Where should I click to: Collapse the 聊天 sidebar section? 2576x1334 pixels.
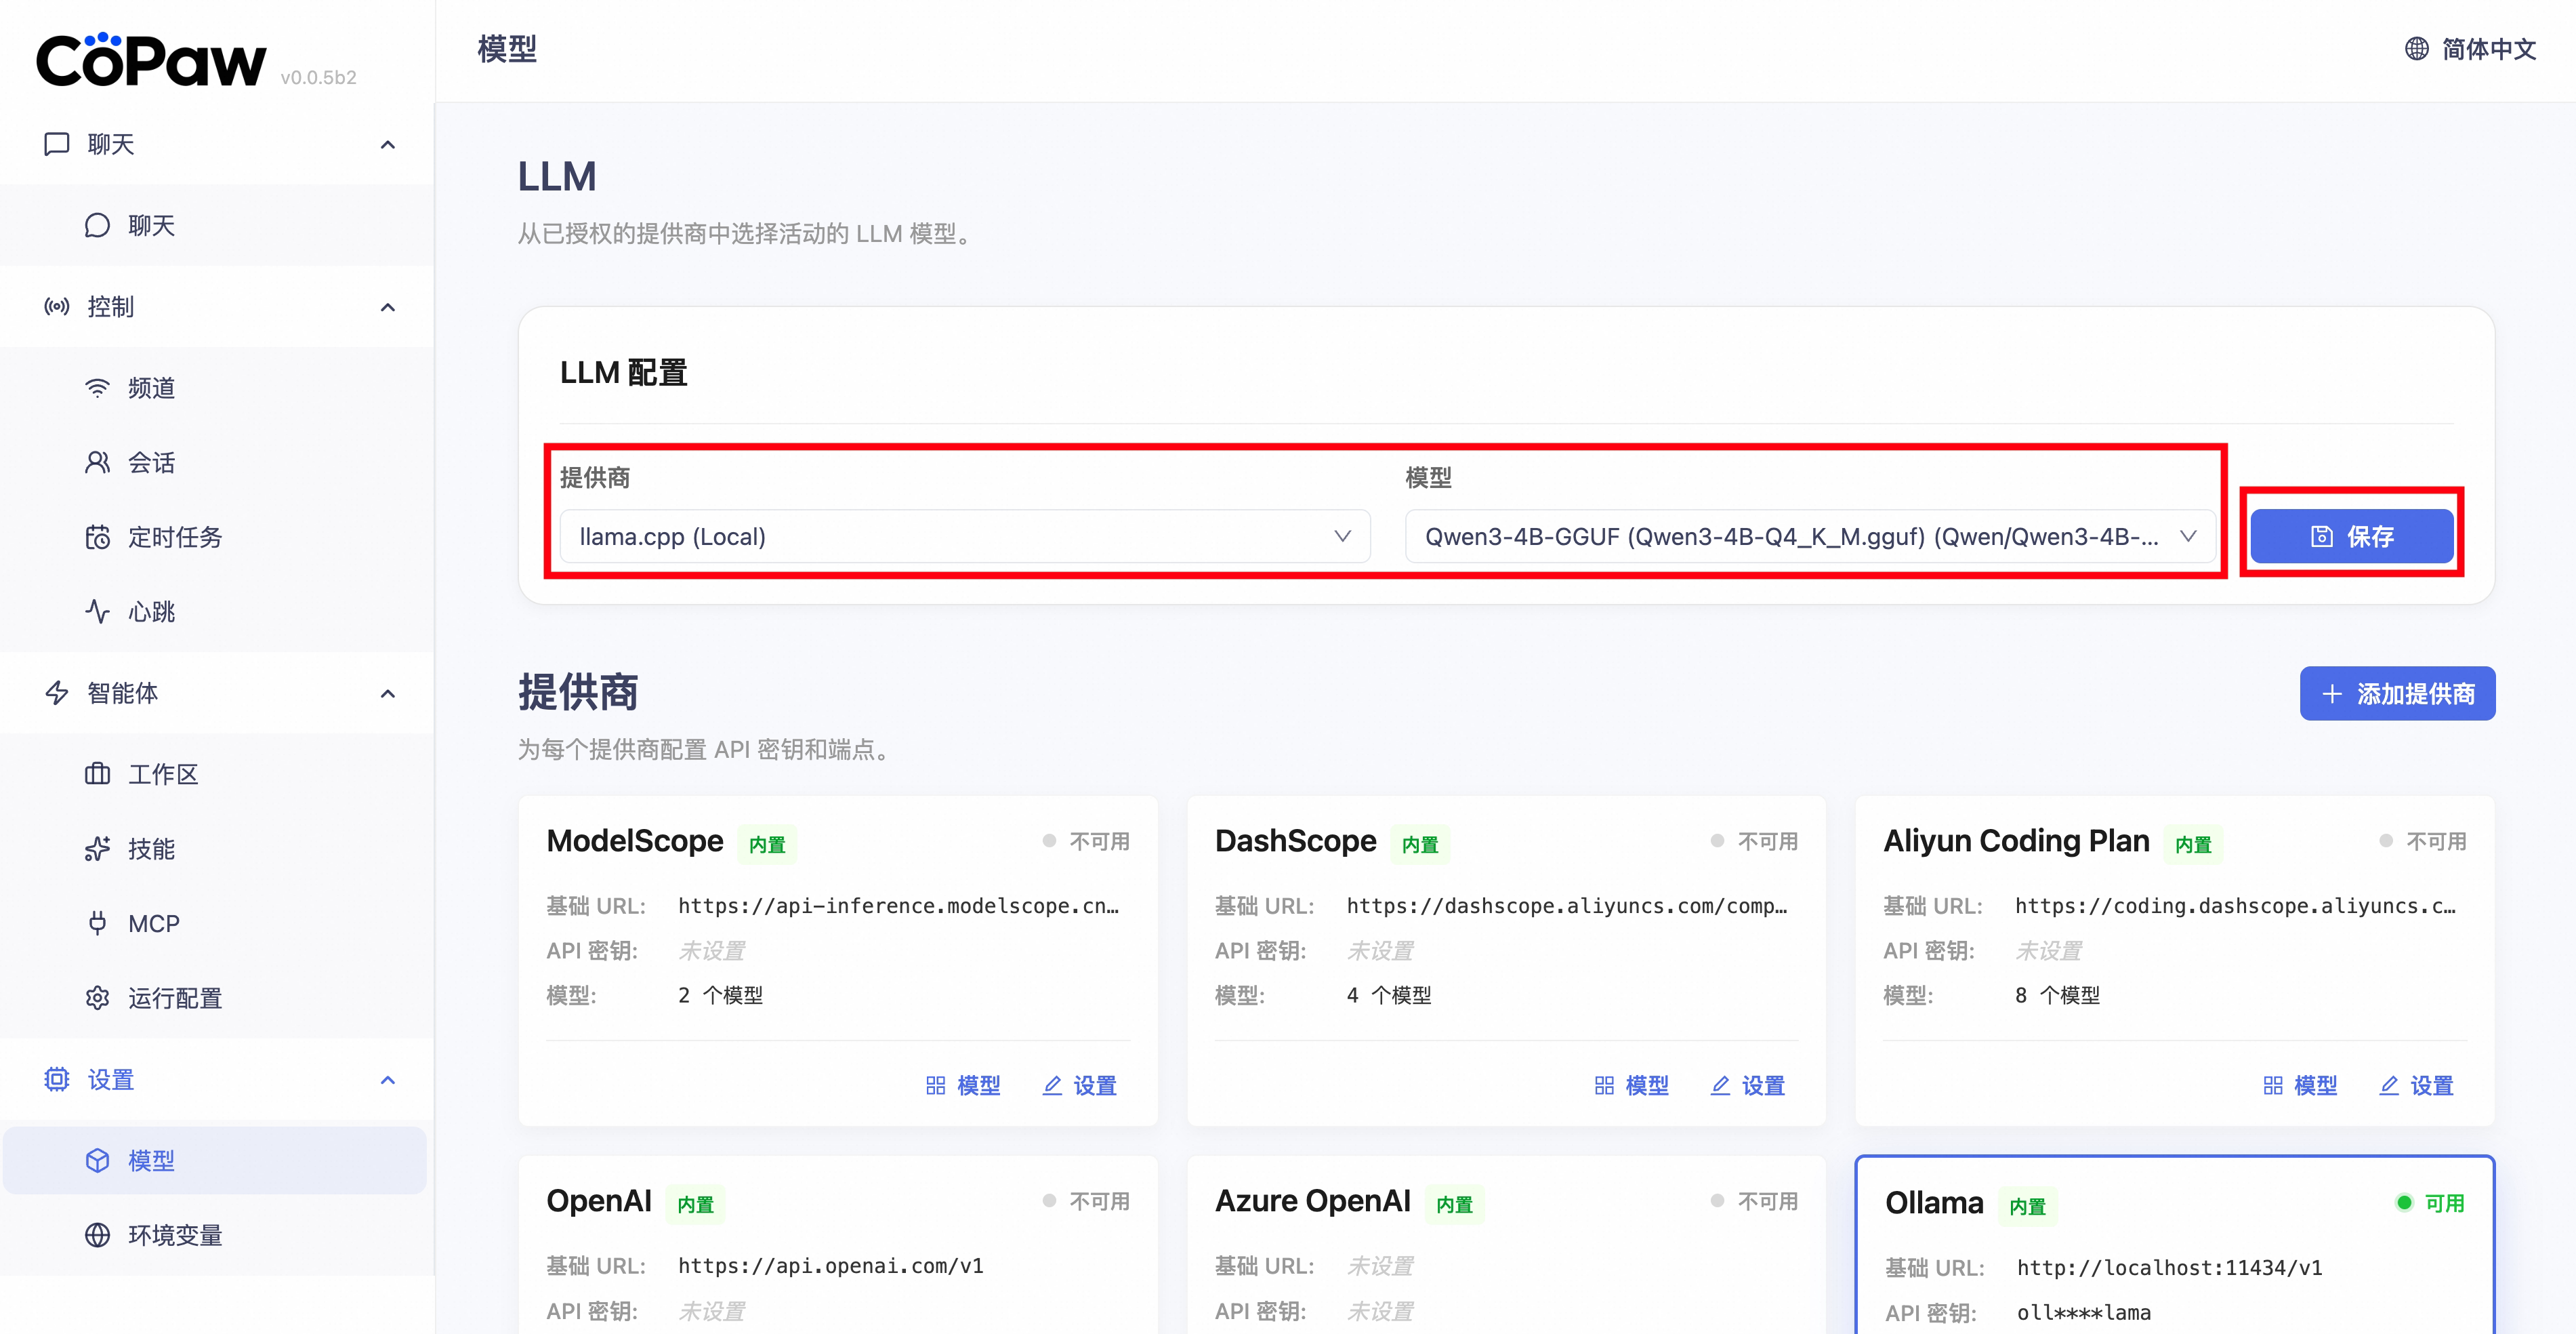(388, 144)
